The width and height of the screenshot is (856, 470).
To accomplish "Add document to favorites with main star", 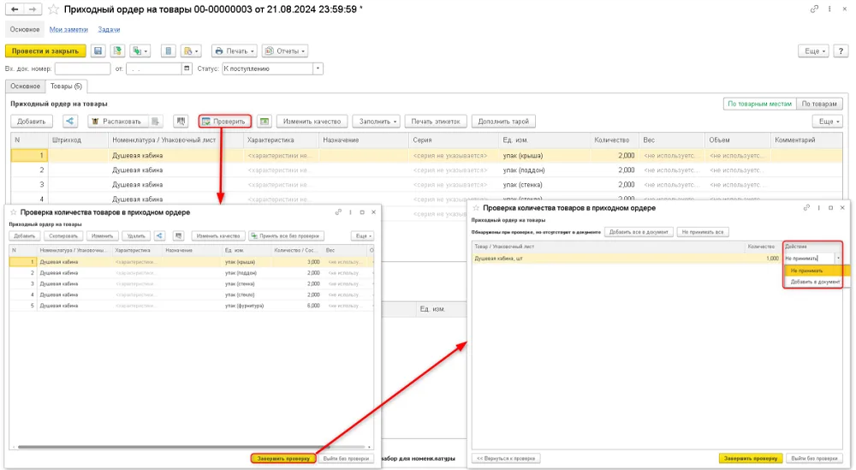I will tap(53, 9).
